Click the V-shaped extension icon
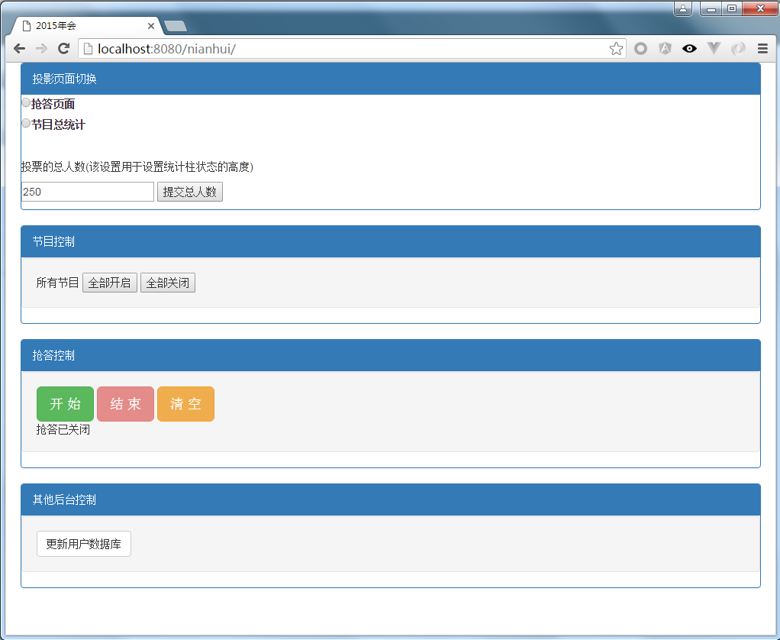 pos(714,48)
